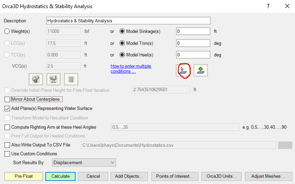Click the Cancel button

[x=93, y=176]
